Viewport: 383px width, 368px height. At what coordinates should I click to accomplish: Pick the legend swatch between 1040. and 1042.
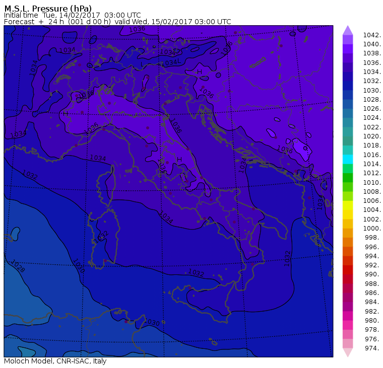[348, 40]
